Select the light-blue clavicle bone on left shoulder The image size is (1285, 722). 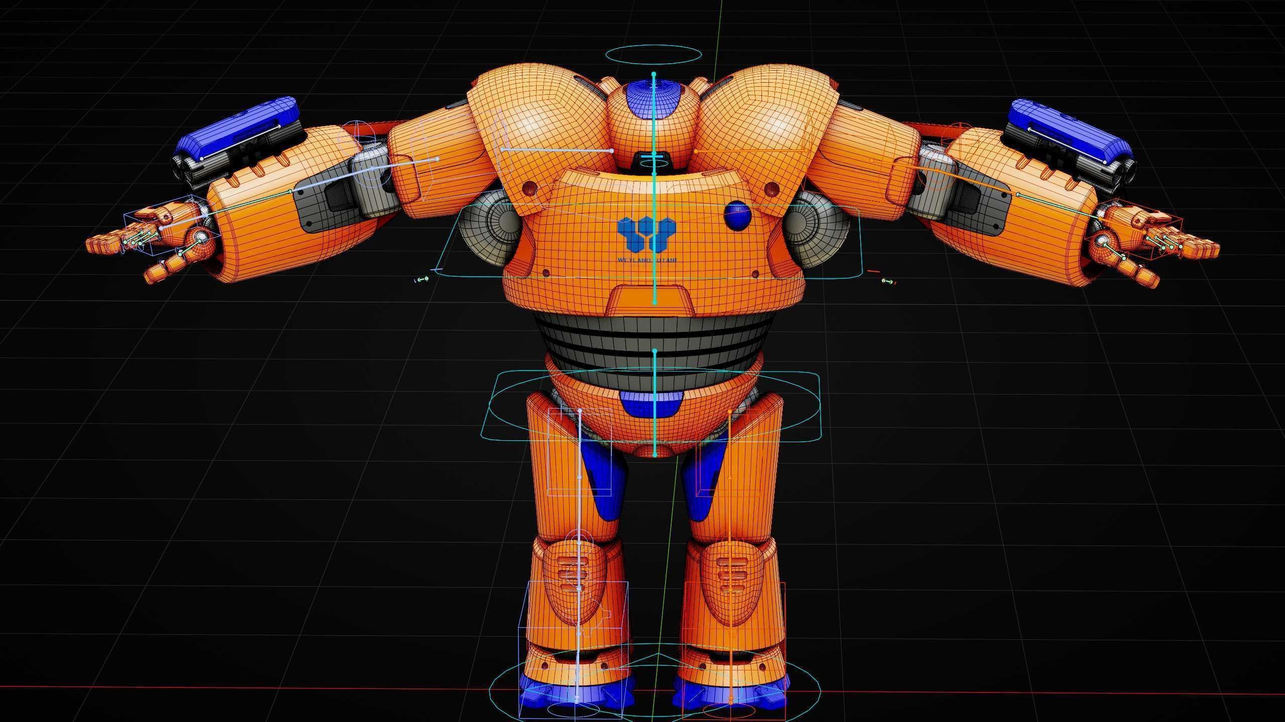click(557, 150)
